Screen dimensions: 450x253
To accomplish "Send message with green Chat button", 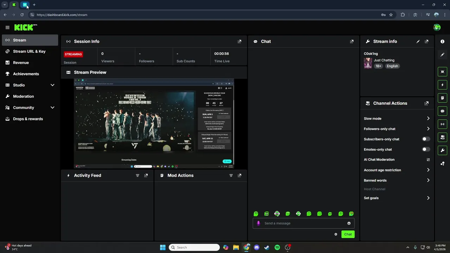I will pos(348,234).
